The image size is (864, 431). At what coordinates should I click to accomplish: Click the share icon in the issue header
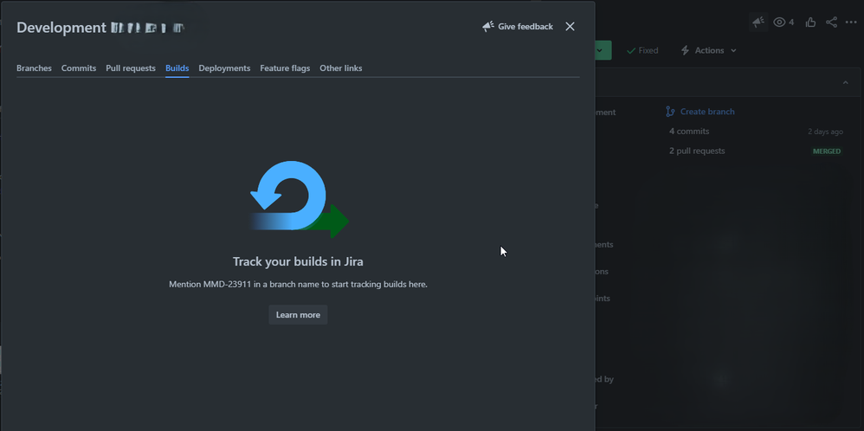pos(831,22)
